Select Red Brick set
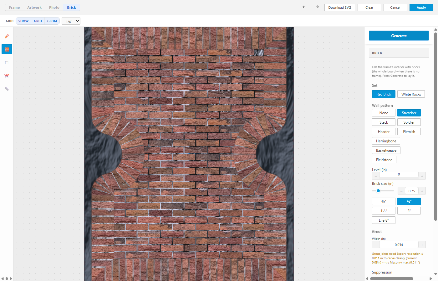The image size is (438, 281). click(384, 94)
